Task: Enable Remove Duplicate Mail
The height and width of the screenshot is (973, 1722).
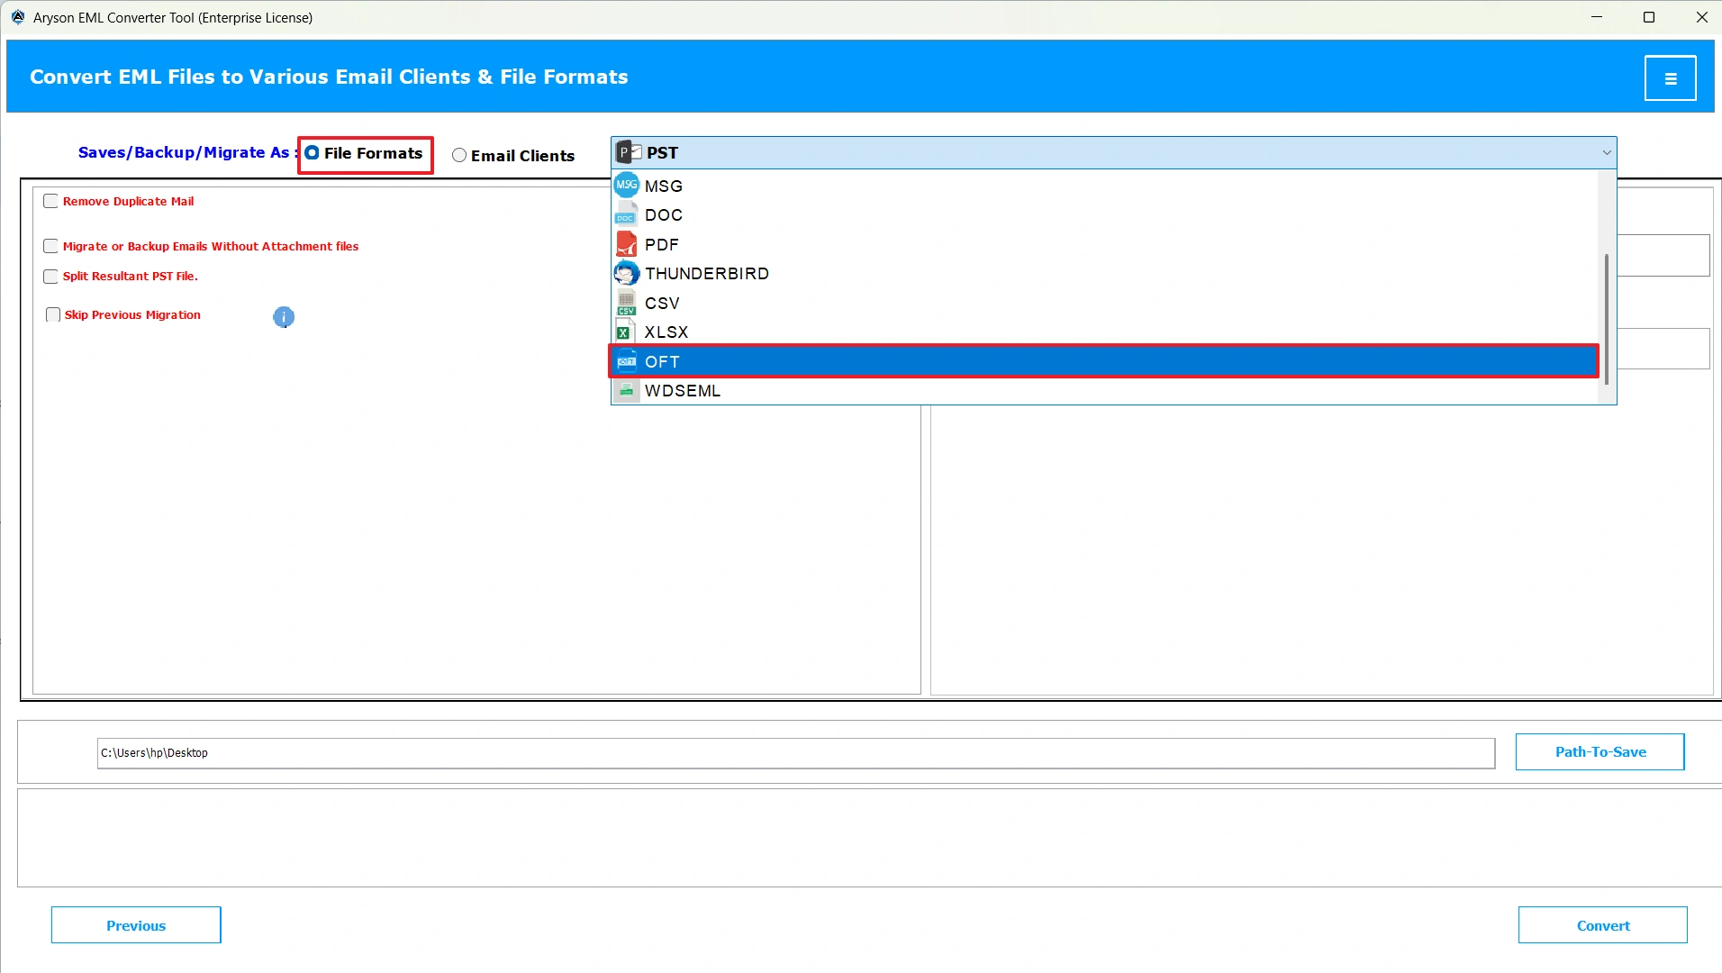Action: click(51, 201)
